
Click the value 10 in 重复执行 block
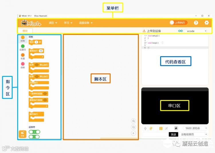click(x=41, y=51)
